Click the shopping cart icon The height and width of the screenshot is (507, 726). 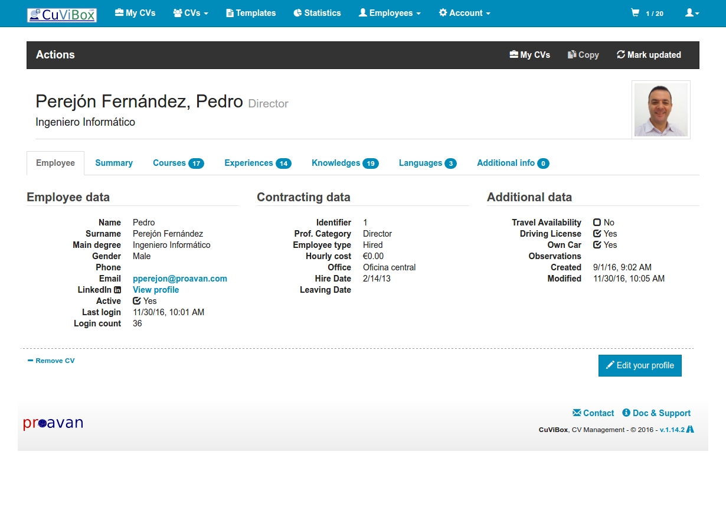635,13
